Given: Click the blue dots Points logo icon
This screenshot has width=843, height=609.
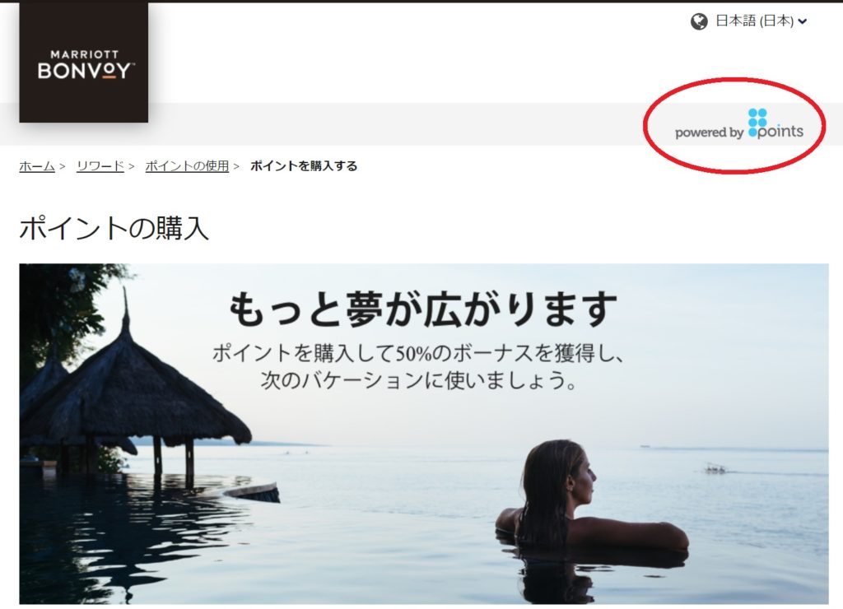Looking at the screenshot, I should [757, 119].
